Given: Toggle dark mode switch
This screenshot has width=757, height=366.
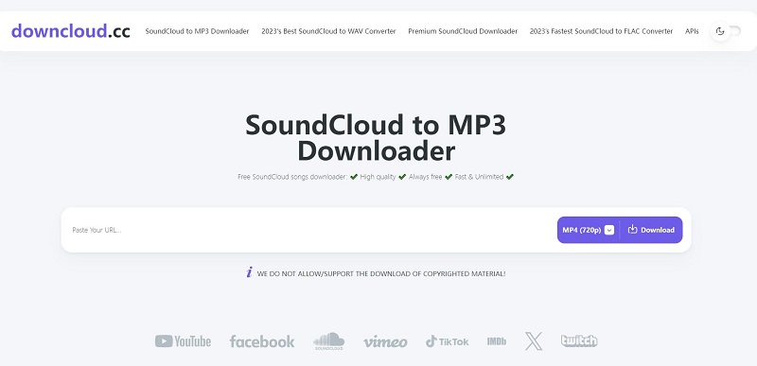Looking at the screenshot, I should (726, 31).
